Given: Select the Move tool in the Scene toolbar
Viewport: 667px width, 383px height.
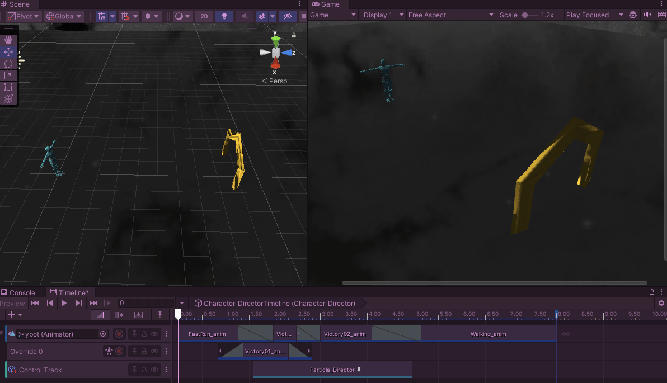Looking at the screenshot, I should (x=8, y=51).
